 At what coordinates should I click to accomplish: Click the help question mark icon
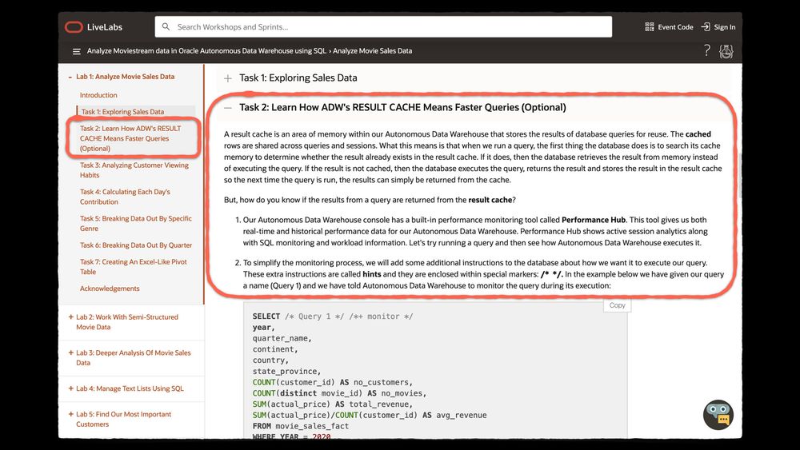(706, 50)
